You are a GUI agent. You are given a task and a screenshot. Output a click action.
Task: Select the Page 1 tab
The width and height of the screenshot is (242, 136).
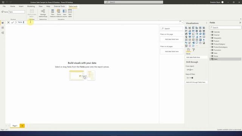coord(15,126)
